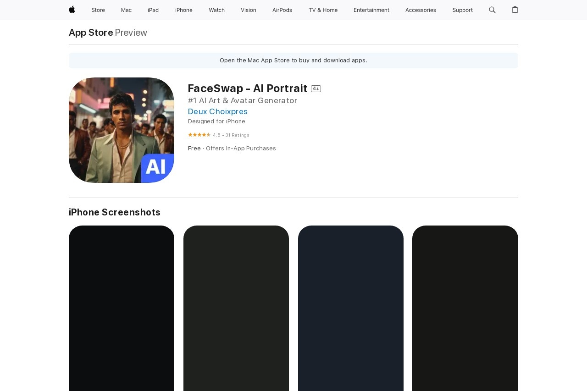Select the second iPhone screenshot
The height and width of the screenshot is (391, 587).
[x=236, y=308]
